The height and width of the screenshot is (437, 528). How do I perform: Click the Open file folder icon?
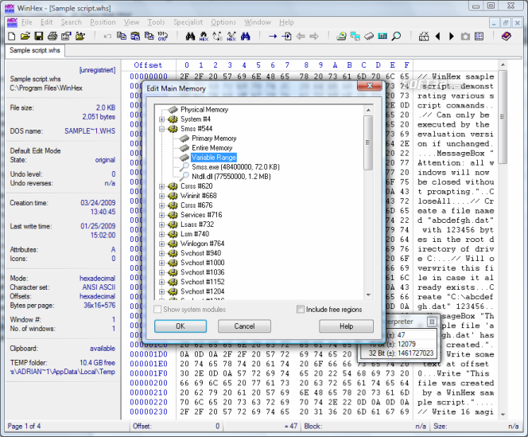coord(25,36)
